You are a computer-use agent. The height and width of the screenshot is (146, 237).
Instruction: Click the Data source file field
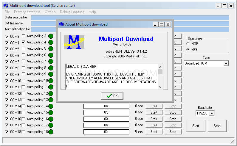click(x=130, y=18)
